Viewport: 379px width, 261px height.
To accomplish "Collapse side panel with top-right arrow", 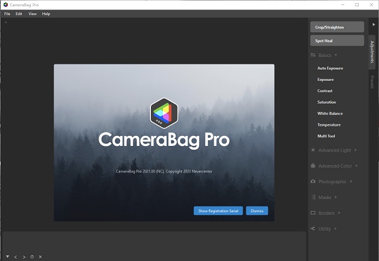I will pos(374,25).
